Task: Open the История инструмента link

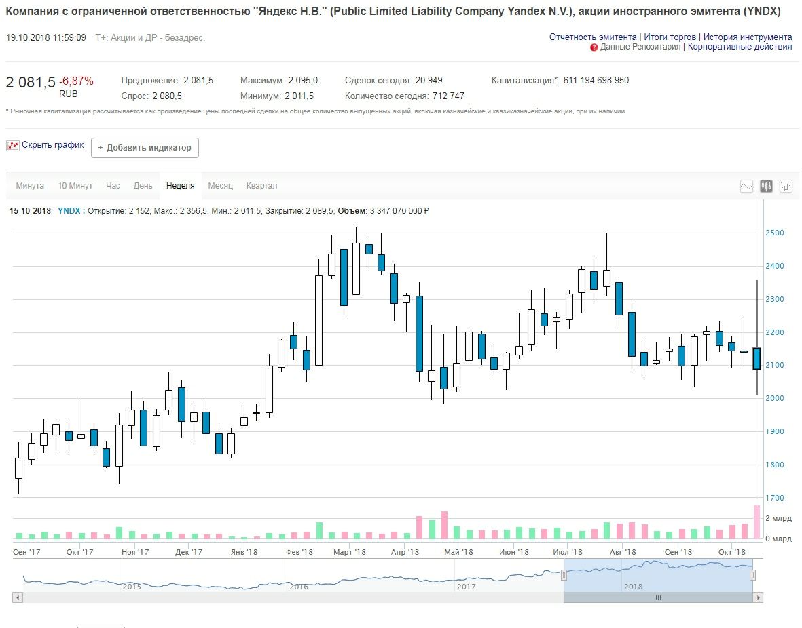Action: pyautogui.click(x=748, y=37)
